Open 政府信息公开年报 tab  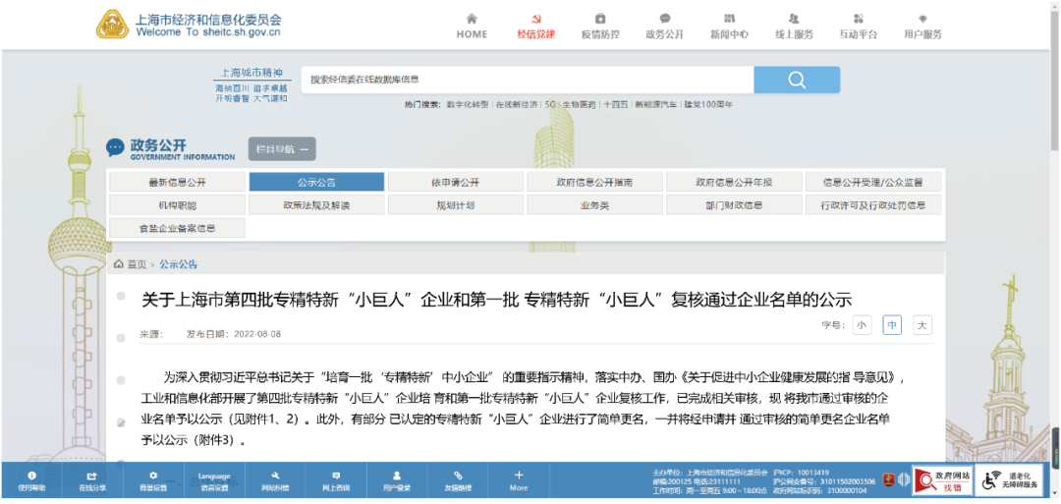pos(734,182)
